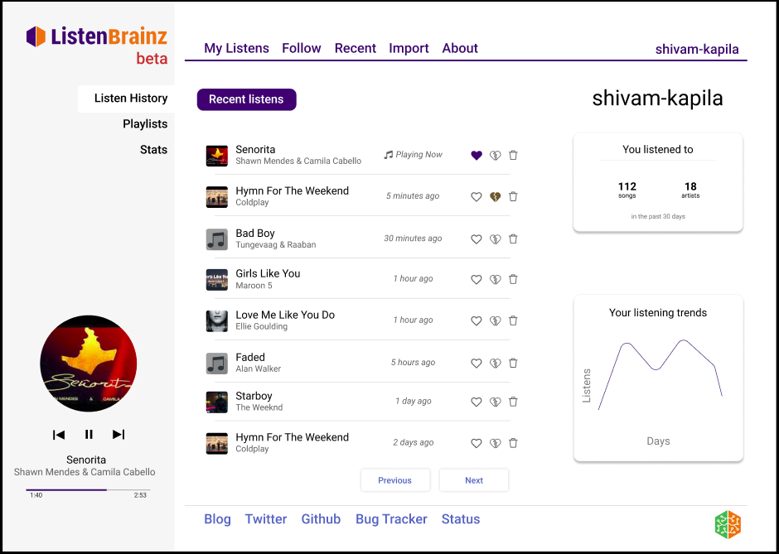The height and width of the screenshot is (554, 779).
Task: Delete Love Me Like You Do listen
Action: 513,320
